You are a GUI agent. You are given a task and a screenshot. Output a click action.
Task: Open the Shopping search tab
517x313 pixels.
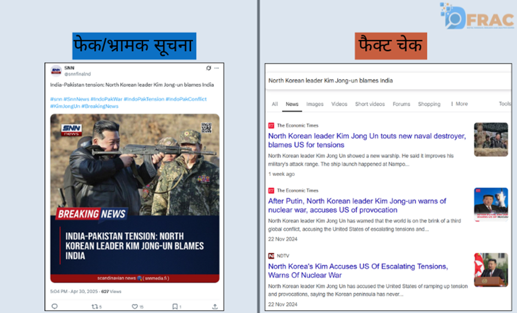click(x=429, y=104)
